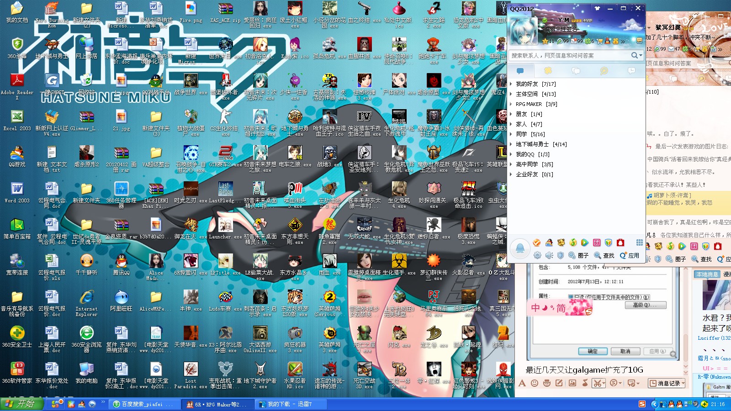Click the chat window scrollbar down arrow
Viewport: 731px width, 411px height.
point(686,367)
